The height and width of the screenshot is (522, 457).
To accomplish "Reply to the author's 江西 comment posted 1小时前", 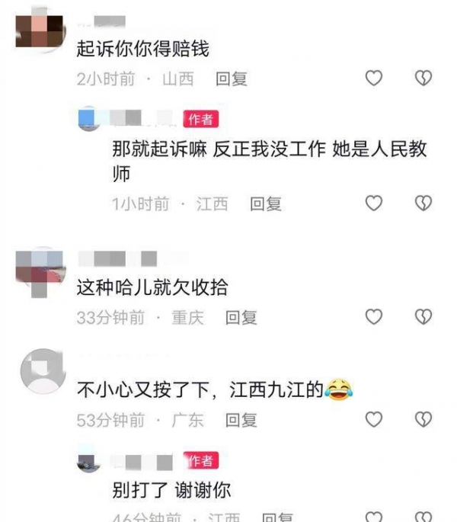I will (266, 203).
